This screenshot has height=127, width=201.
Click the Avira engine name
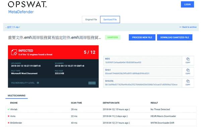[x=13, y=116]
